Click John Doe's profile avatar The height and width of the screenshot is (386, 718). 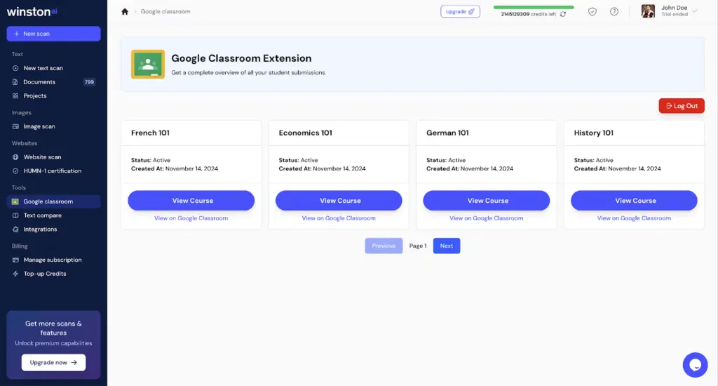tap(648, 11)
